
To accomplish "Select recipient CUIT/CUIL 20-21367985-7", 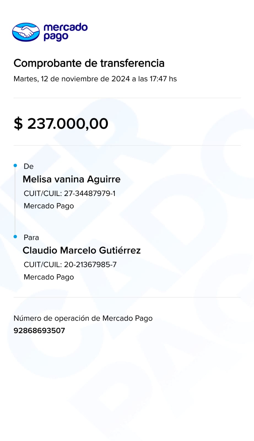I will click(x=70, y=265).
